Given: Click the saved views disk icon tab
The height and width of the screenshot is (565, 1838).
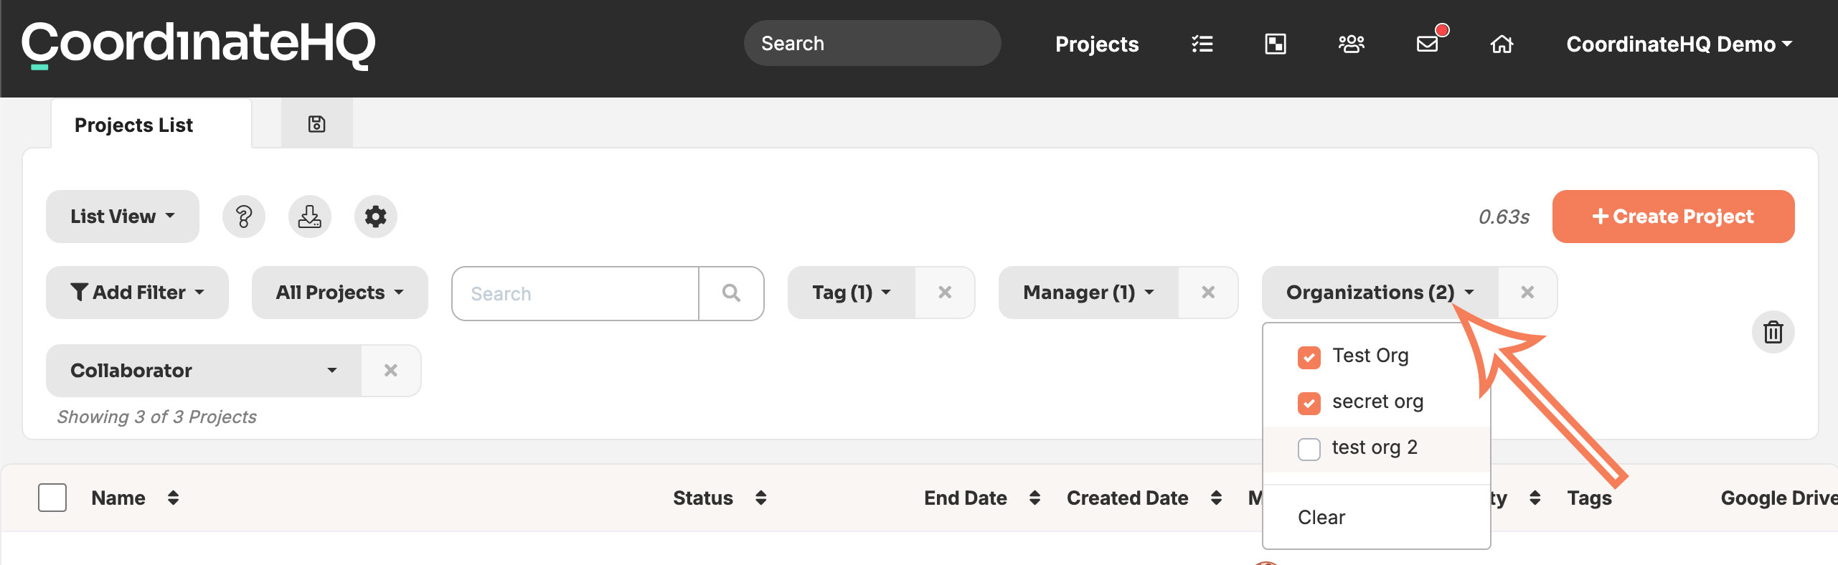Looking at the screenshot, I should [316, 124].
